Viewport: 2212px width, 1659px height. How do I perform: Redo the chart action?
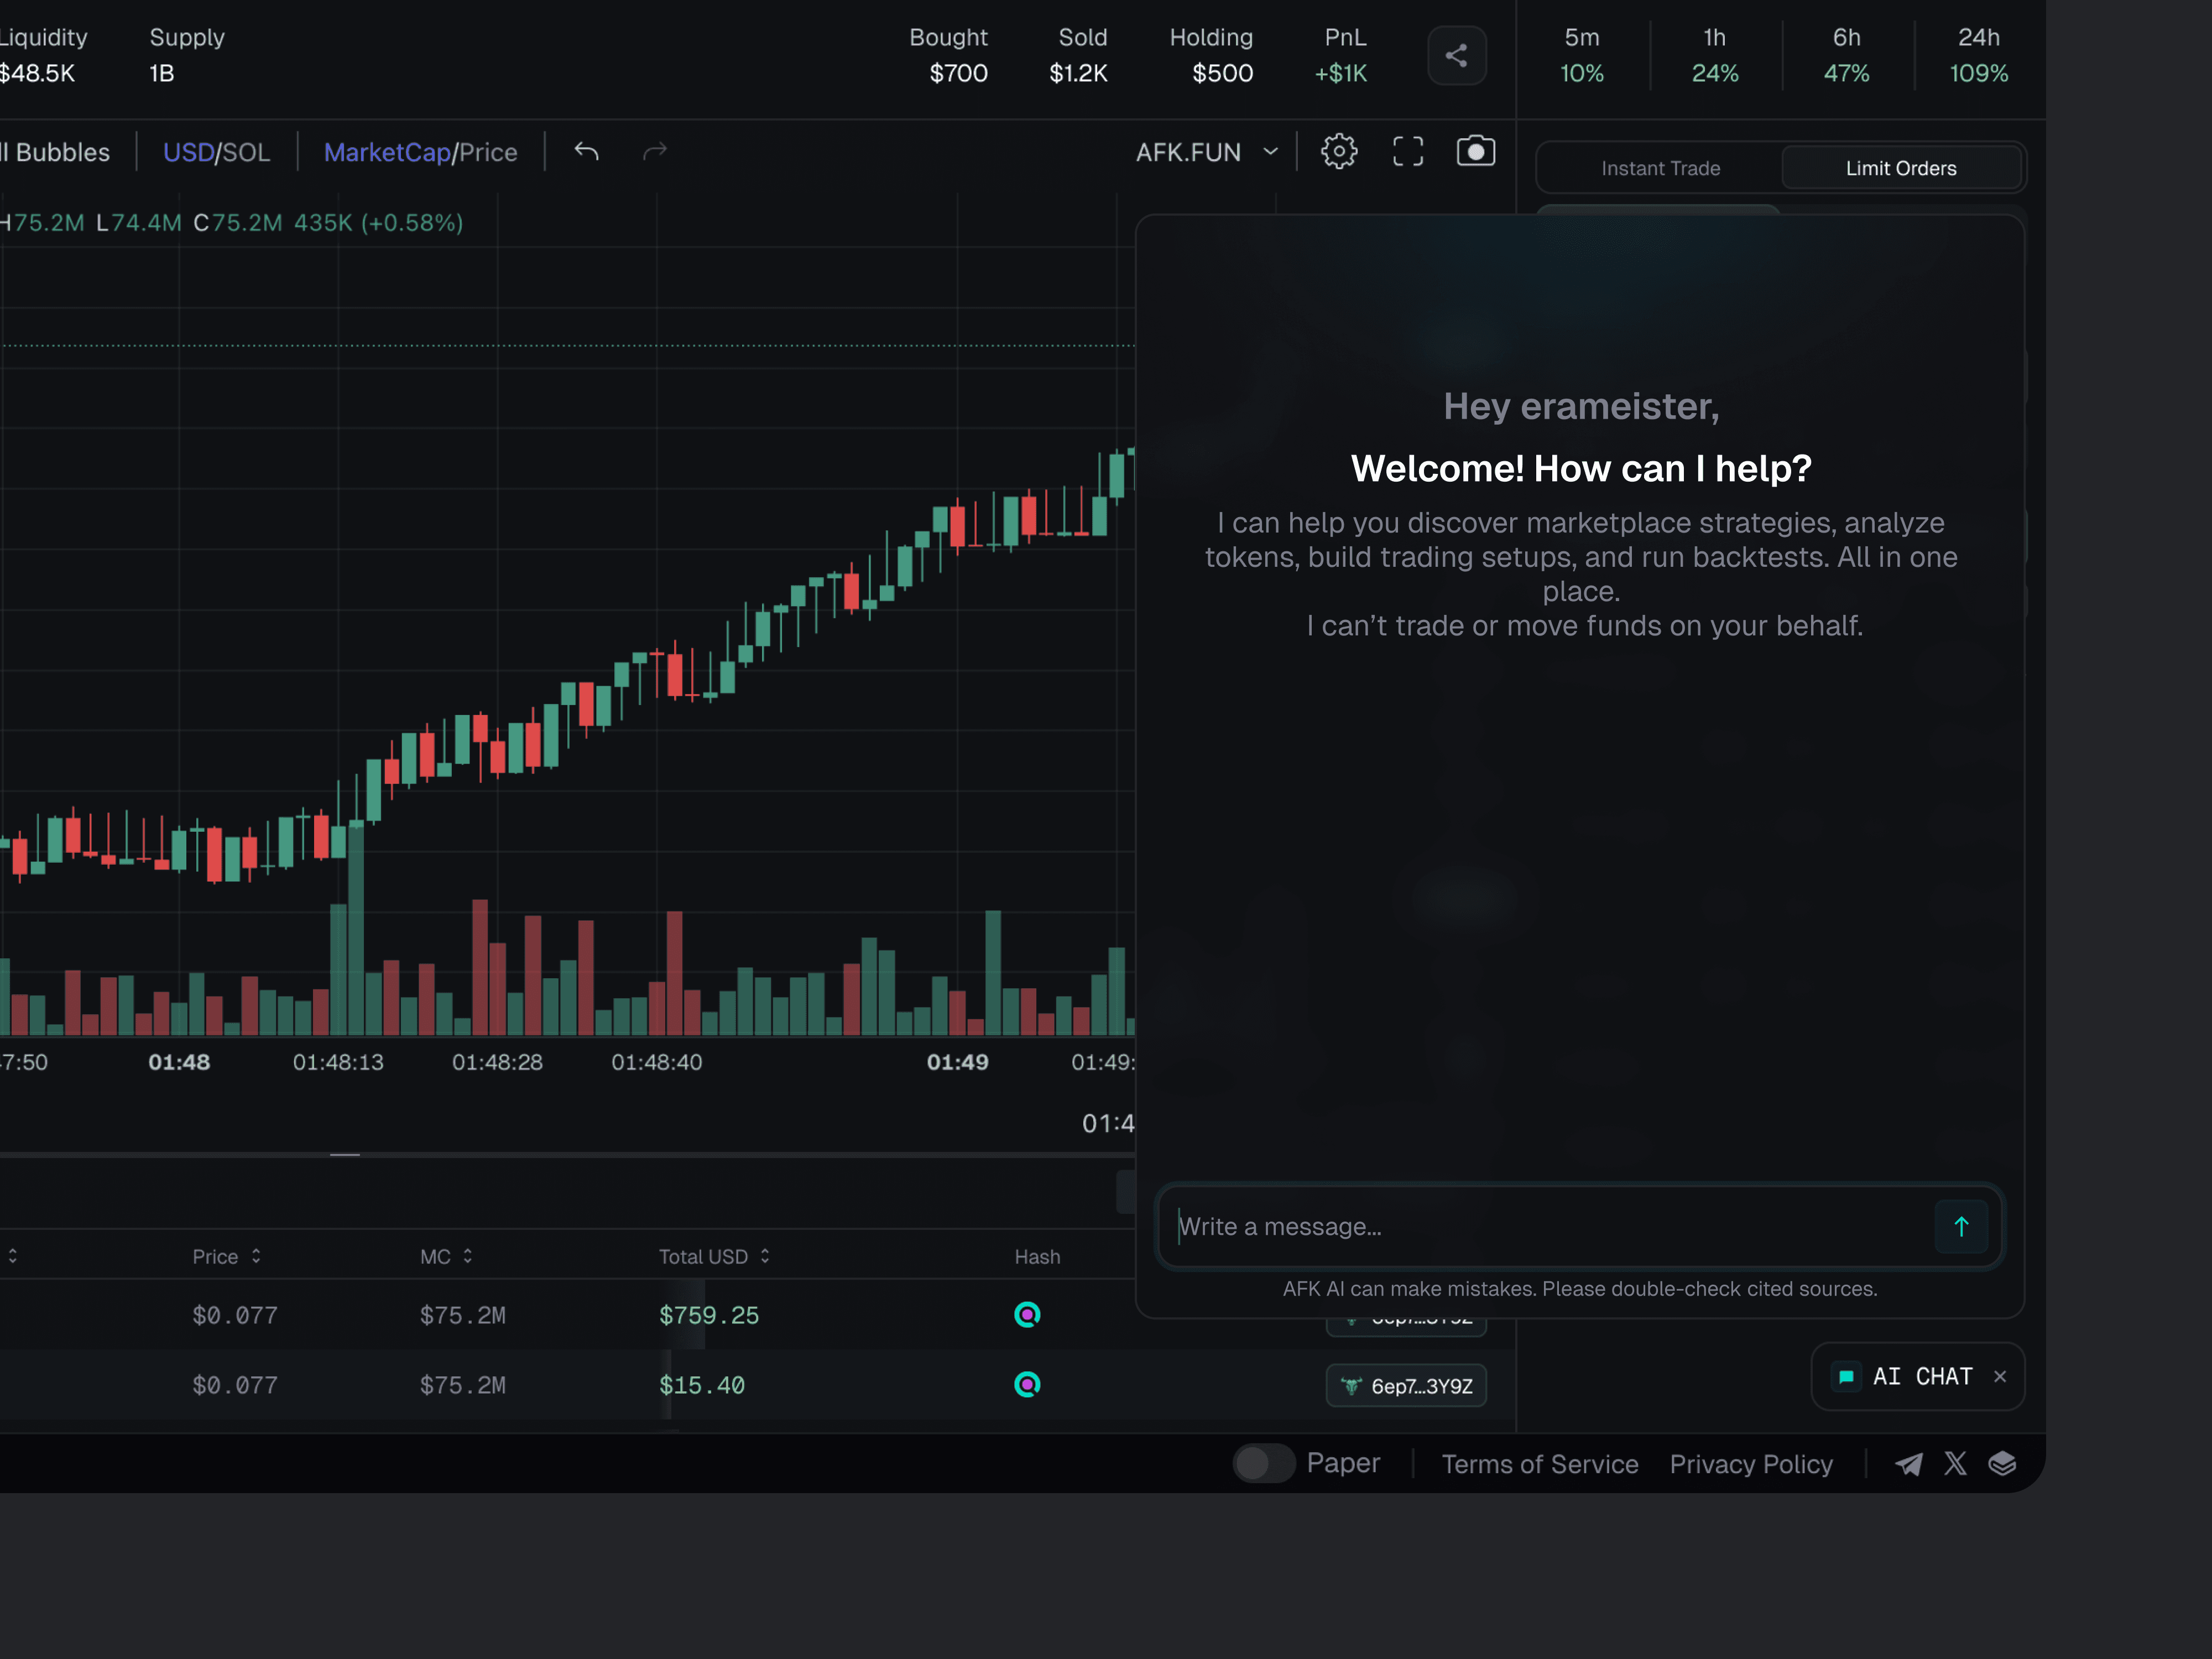tap(654, 152)
